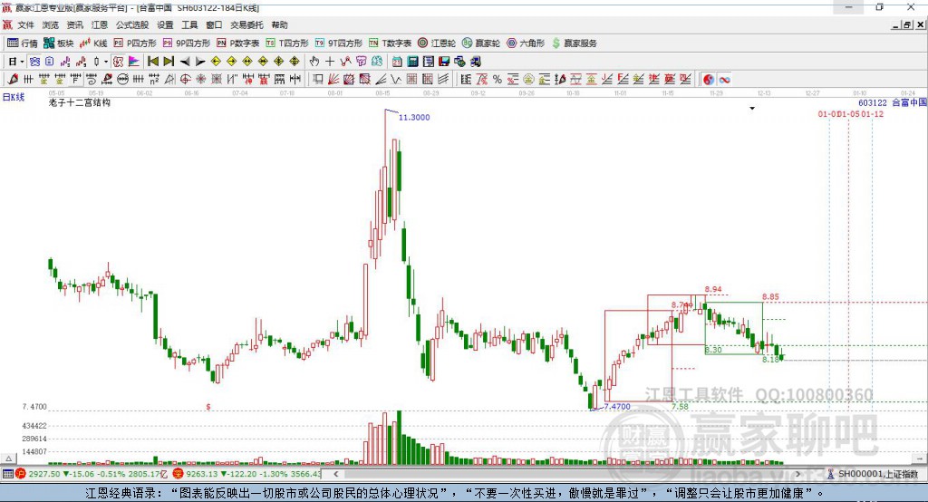Viewport: 928px width, 502px height.
Task: Select the hand pan tool
Action: click(x=314, y=62)
